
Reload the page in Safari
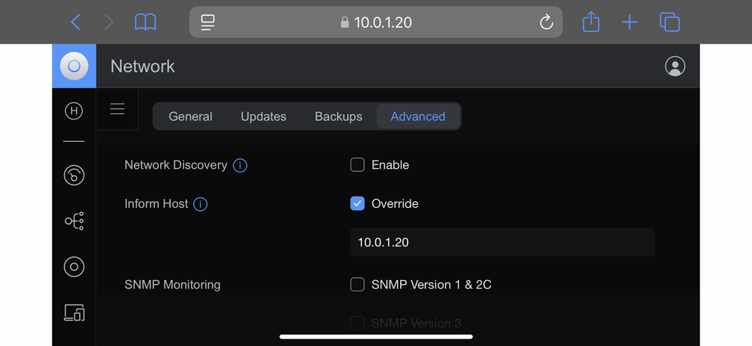pyautogui.click(x=546, y=22)
